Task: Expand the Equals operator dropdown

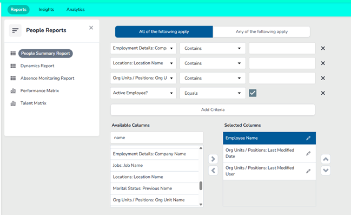Action: click(213, 93)
